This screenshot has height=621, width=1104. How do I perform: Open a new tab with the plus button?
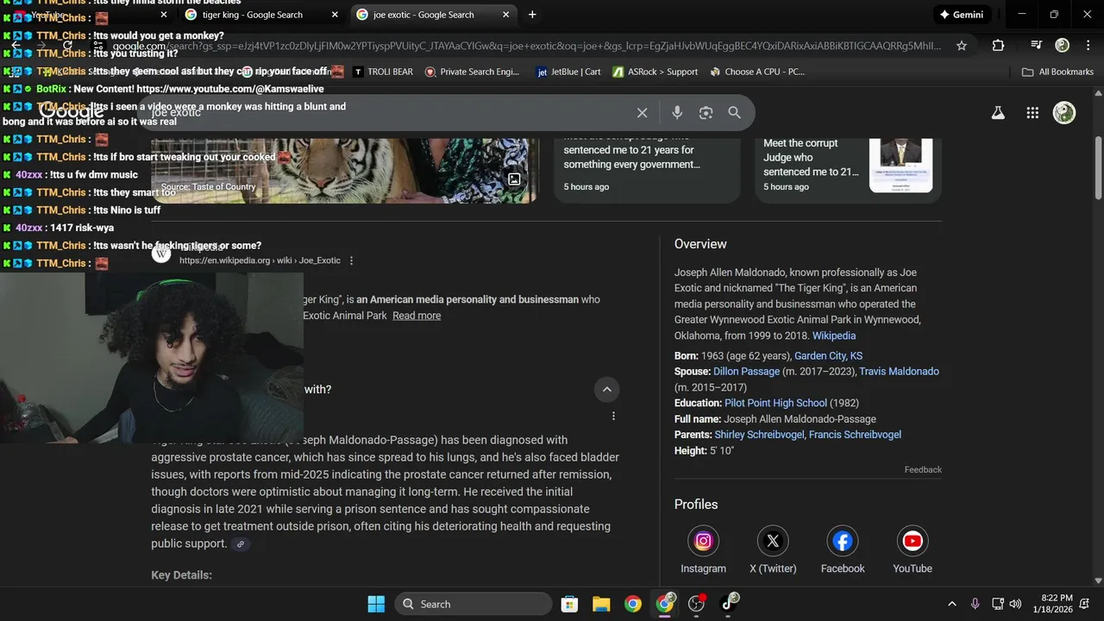click(532, 15)
